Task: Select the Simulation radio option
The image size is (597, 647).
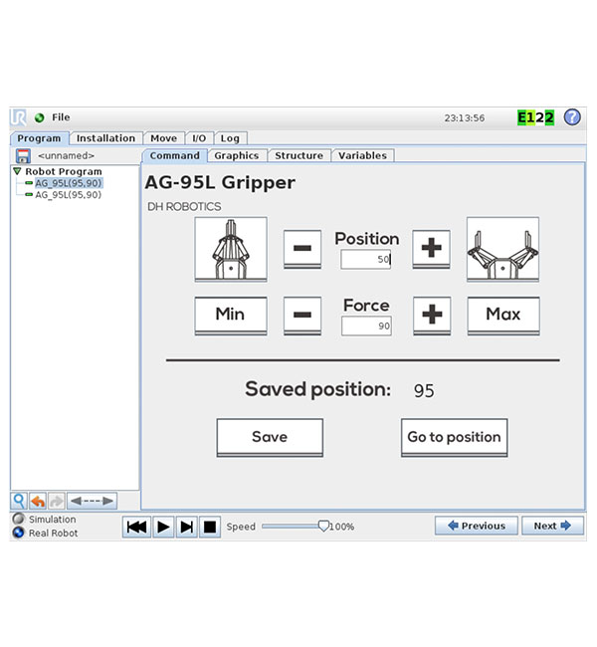Action: [x=19, y=519]
